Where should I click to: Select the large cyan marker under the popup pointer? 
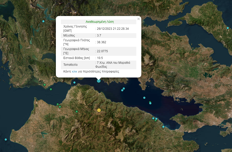tap(99, 81)
